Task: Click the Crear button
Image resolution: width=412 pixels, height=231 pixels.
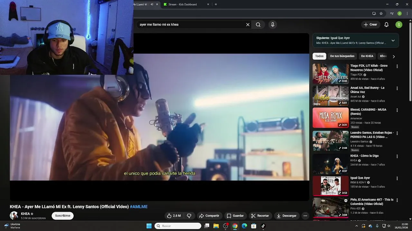Action: (x=370, y=25)
